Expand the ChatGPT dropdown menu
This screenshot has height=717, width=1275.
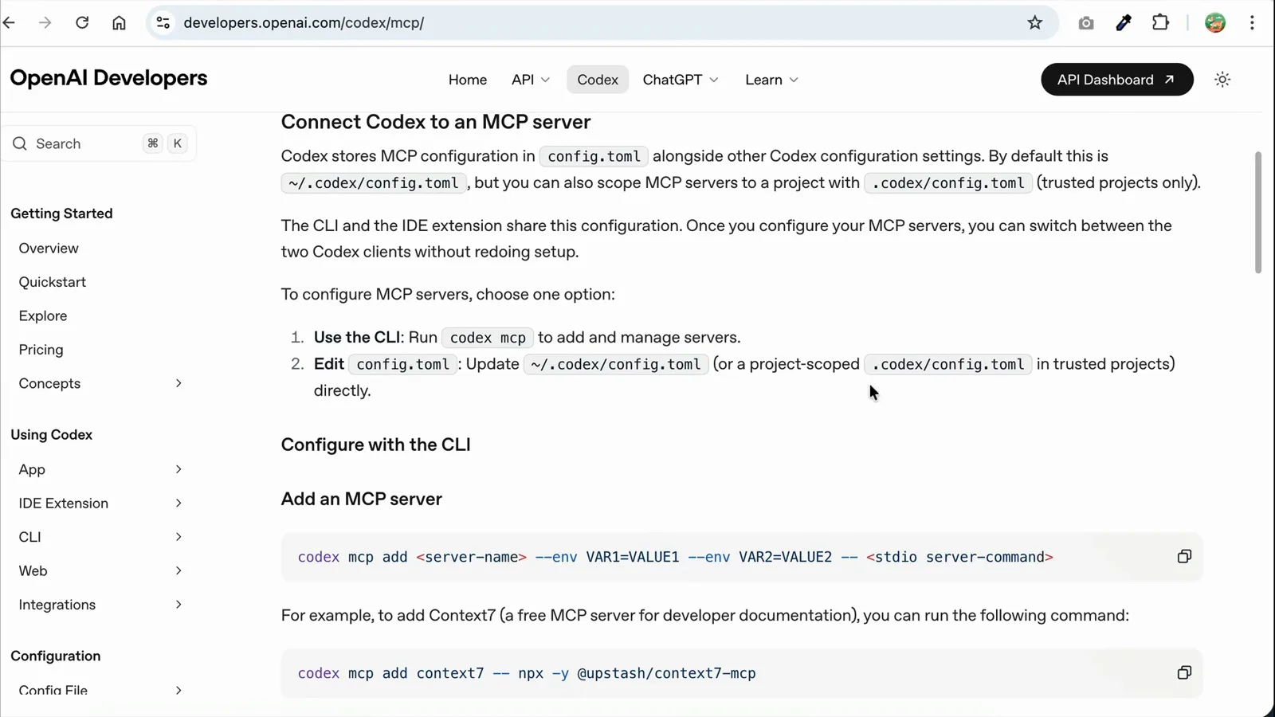(681, 80)
